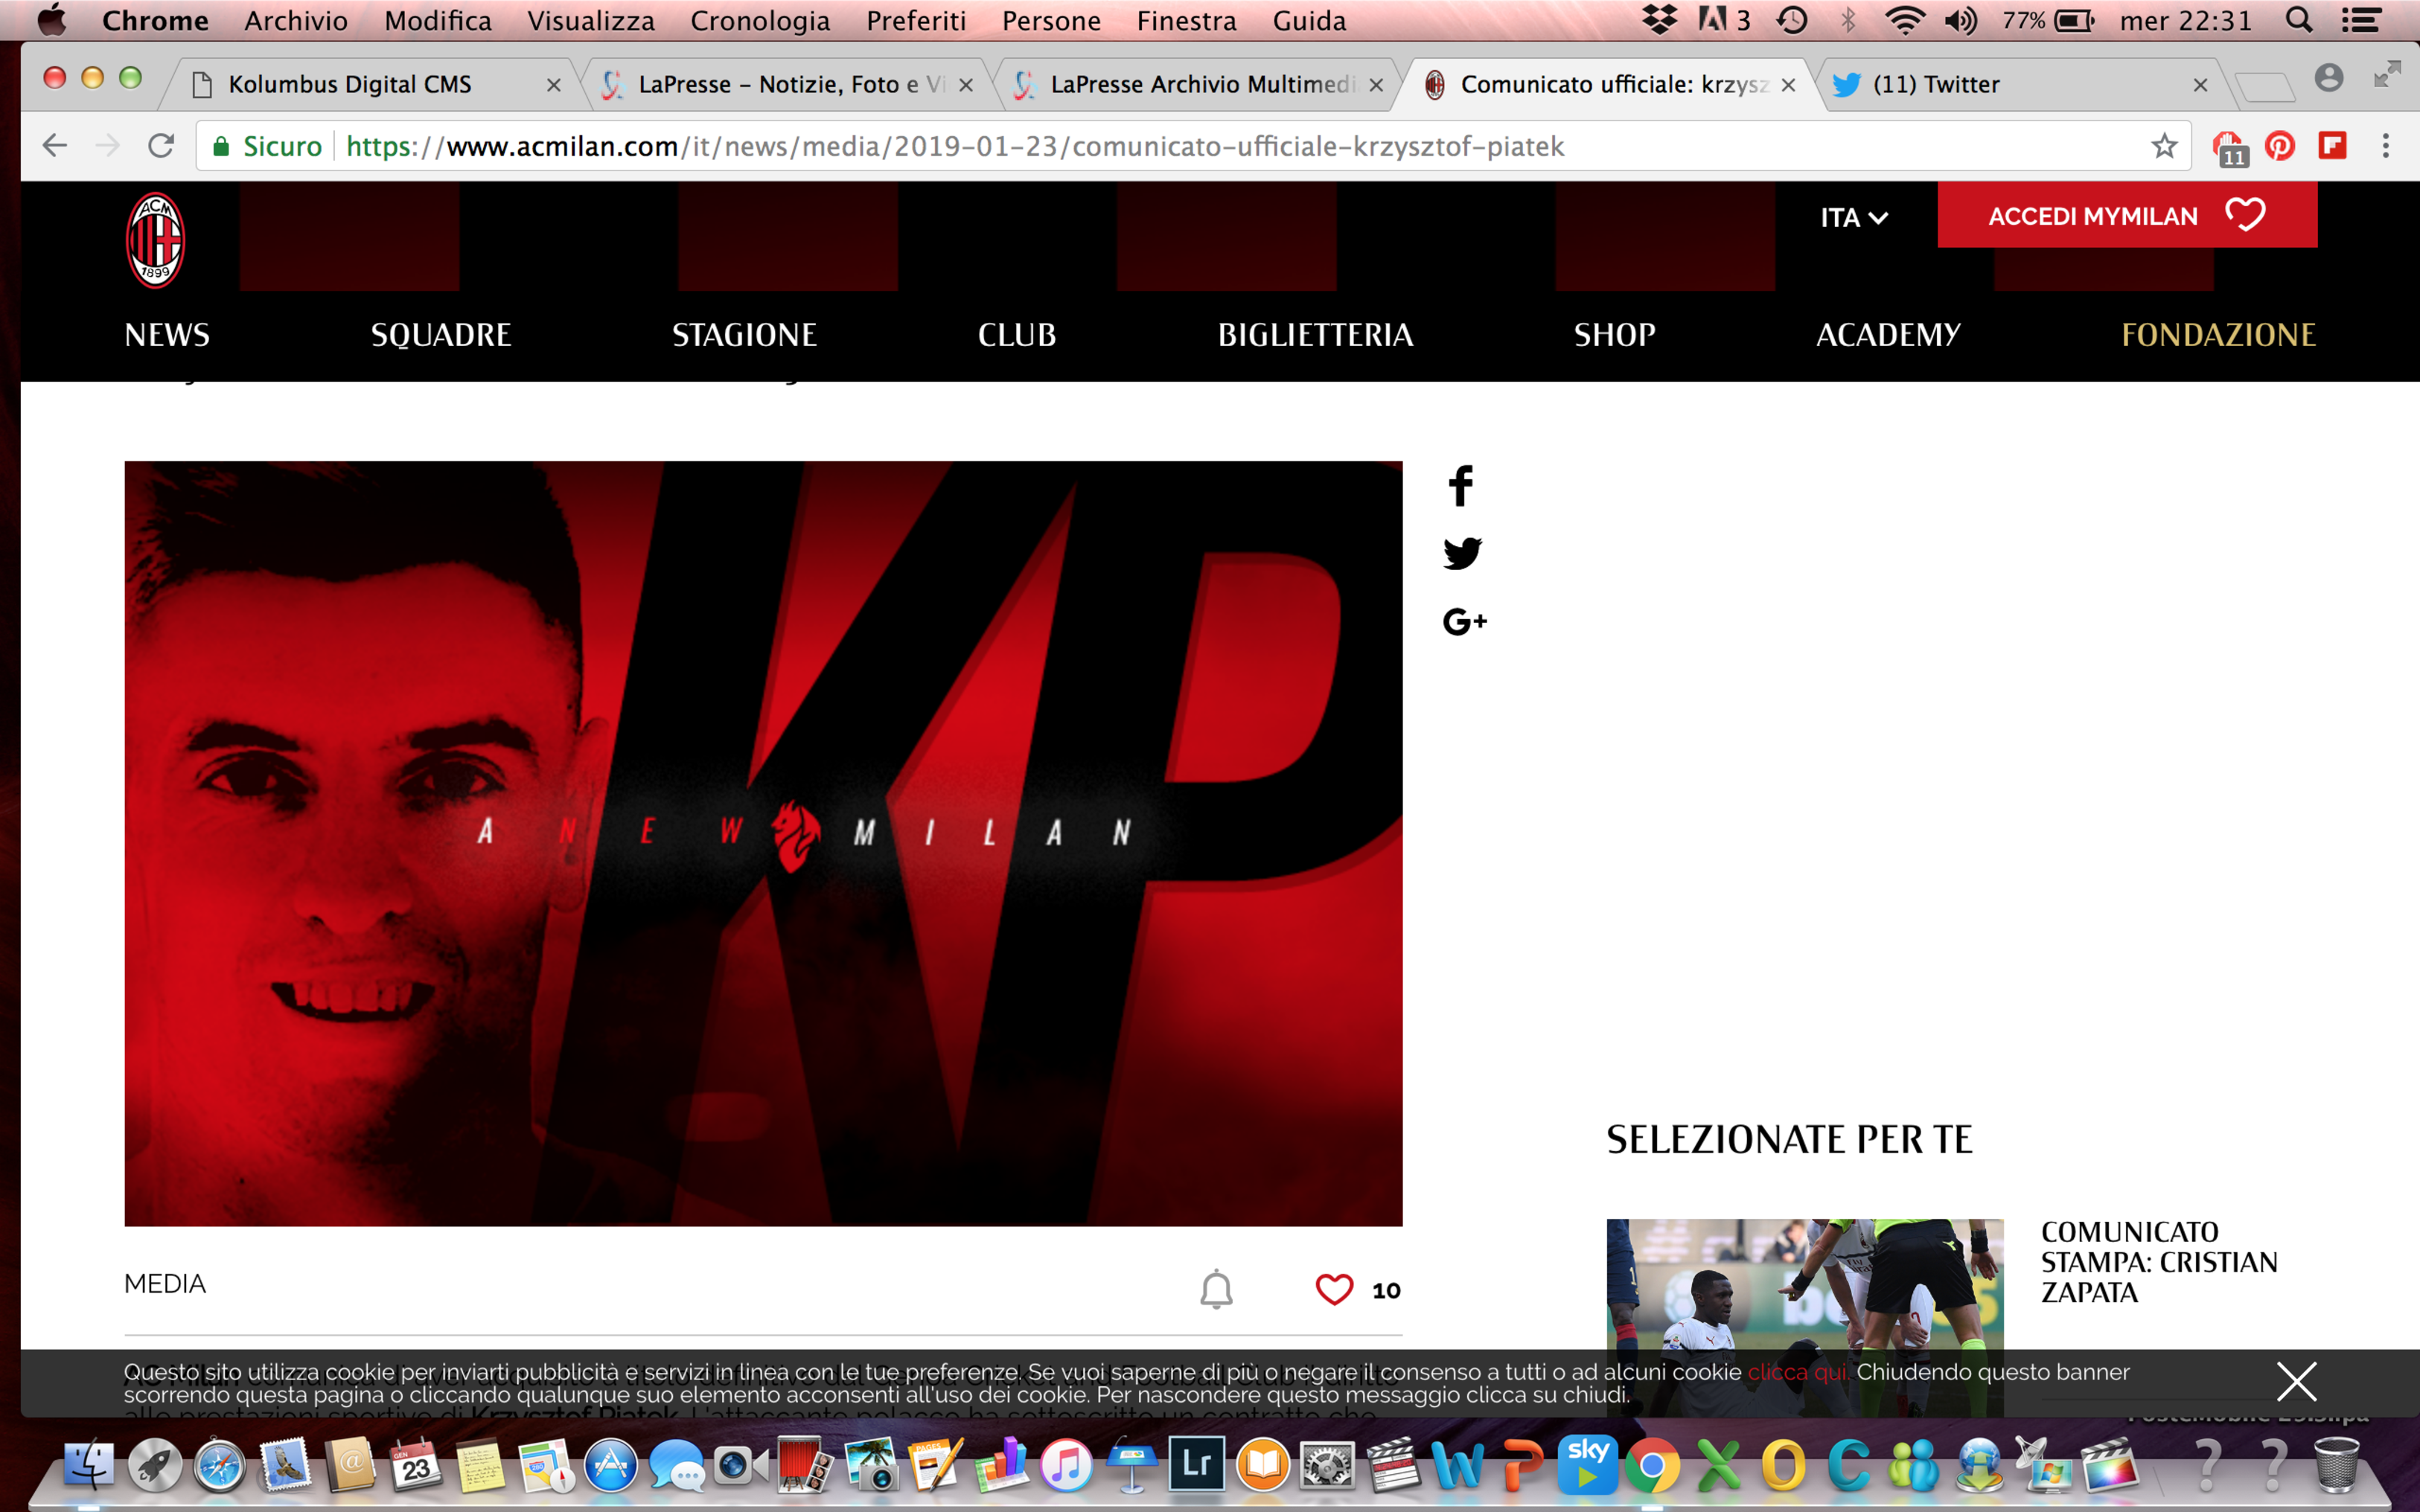2420x1512 pixels.
Task: Open Sky Go from the Dock
Action: (1588, 1465)
